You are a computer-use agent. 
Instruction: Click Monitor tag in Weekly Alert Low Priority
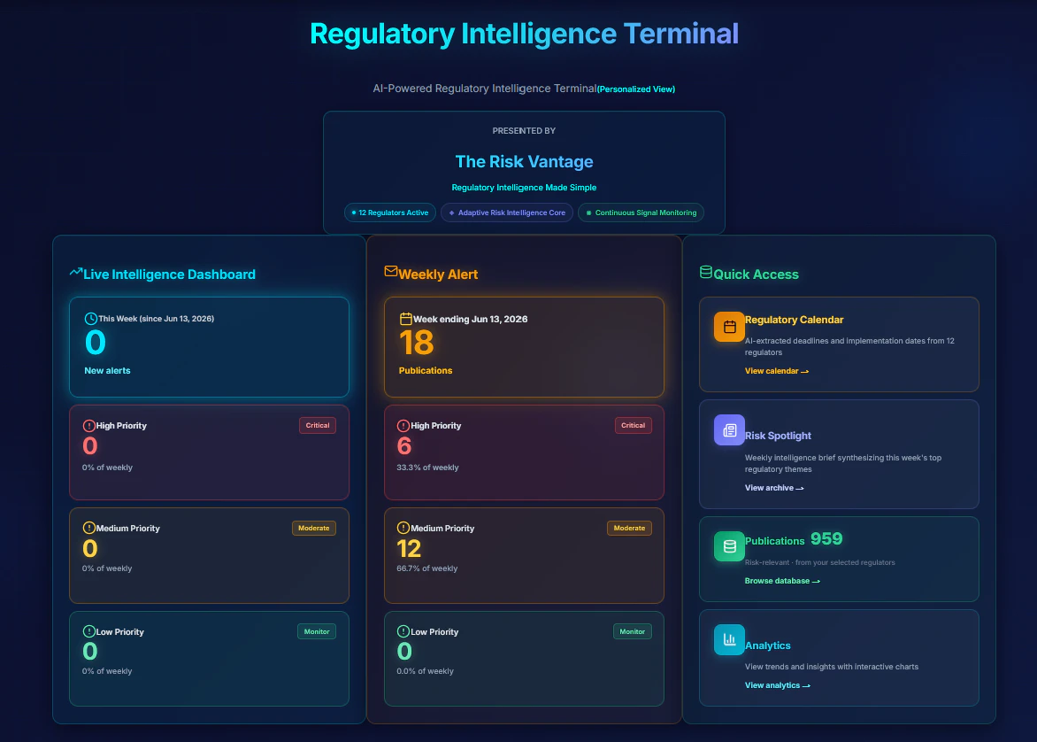click(632, 631)
